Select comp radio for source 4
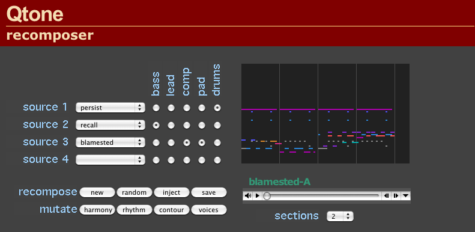This screenshot has height=232, width=475. (x=187, y=160)
